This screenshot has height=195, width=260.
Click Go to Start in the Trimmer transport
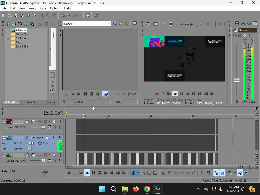pyautogui.click(x=97, y=94)
